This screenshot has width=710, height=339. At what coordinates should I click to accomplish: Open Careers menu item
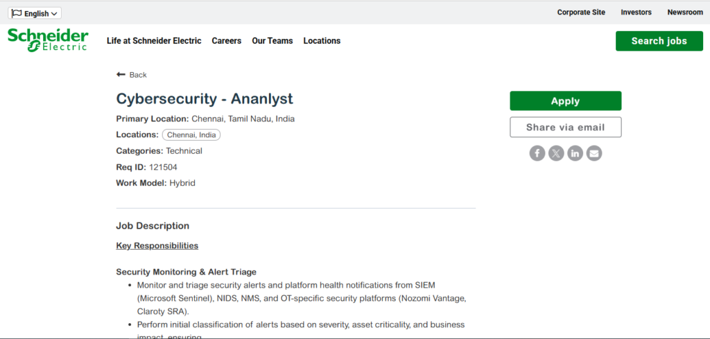coord(227,41)
